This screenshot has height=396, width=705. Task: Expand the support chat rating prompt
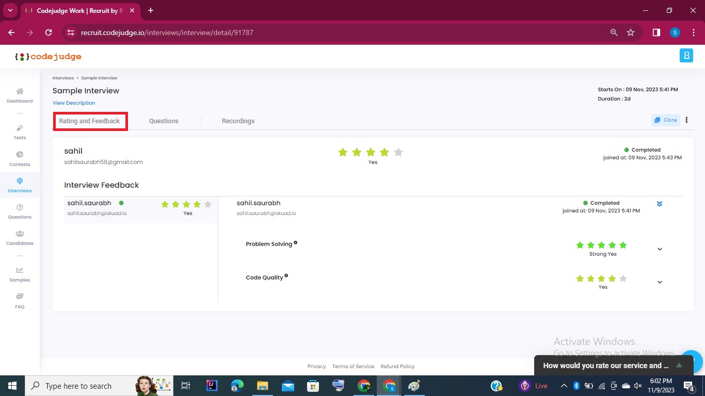point(679,366)
